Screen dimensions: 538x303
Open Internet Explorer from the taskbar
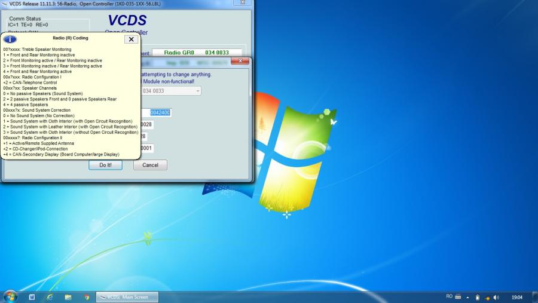pyautogui.click(x=50, y=297)
